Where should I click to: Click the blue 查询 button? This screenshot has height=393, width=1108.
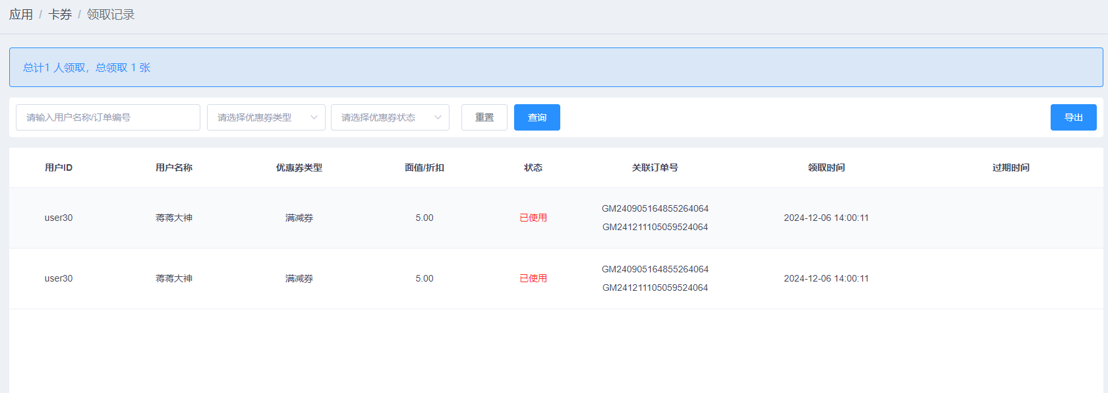click(537, 117)
